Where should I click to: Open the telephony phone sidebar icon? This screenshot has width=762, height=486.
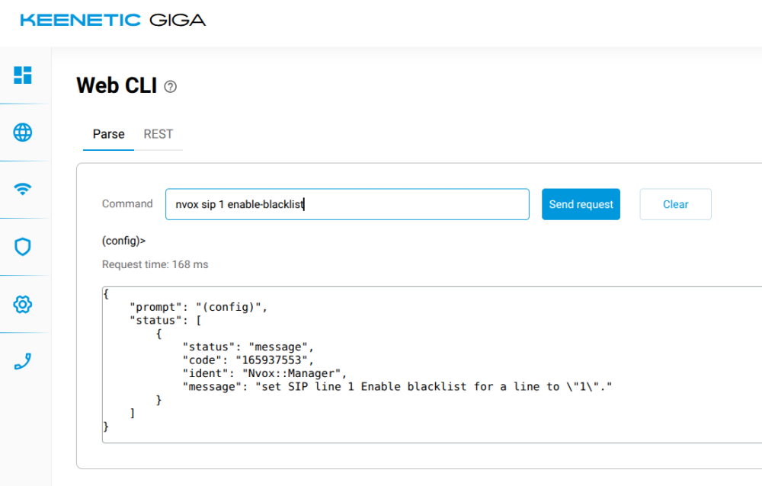23,361
